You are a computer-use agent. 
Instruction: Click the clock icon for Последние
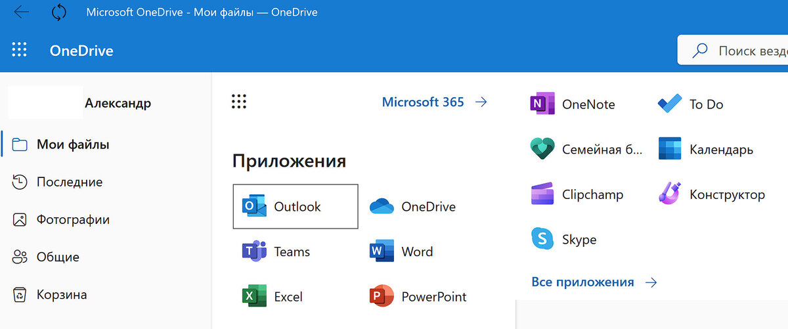20,182
